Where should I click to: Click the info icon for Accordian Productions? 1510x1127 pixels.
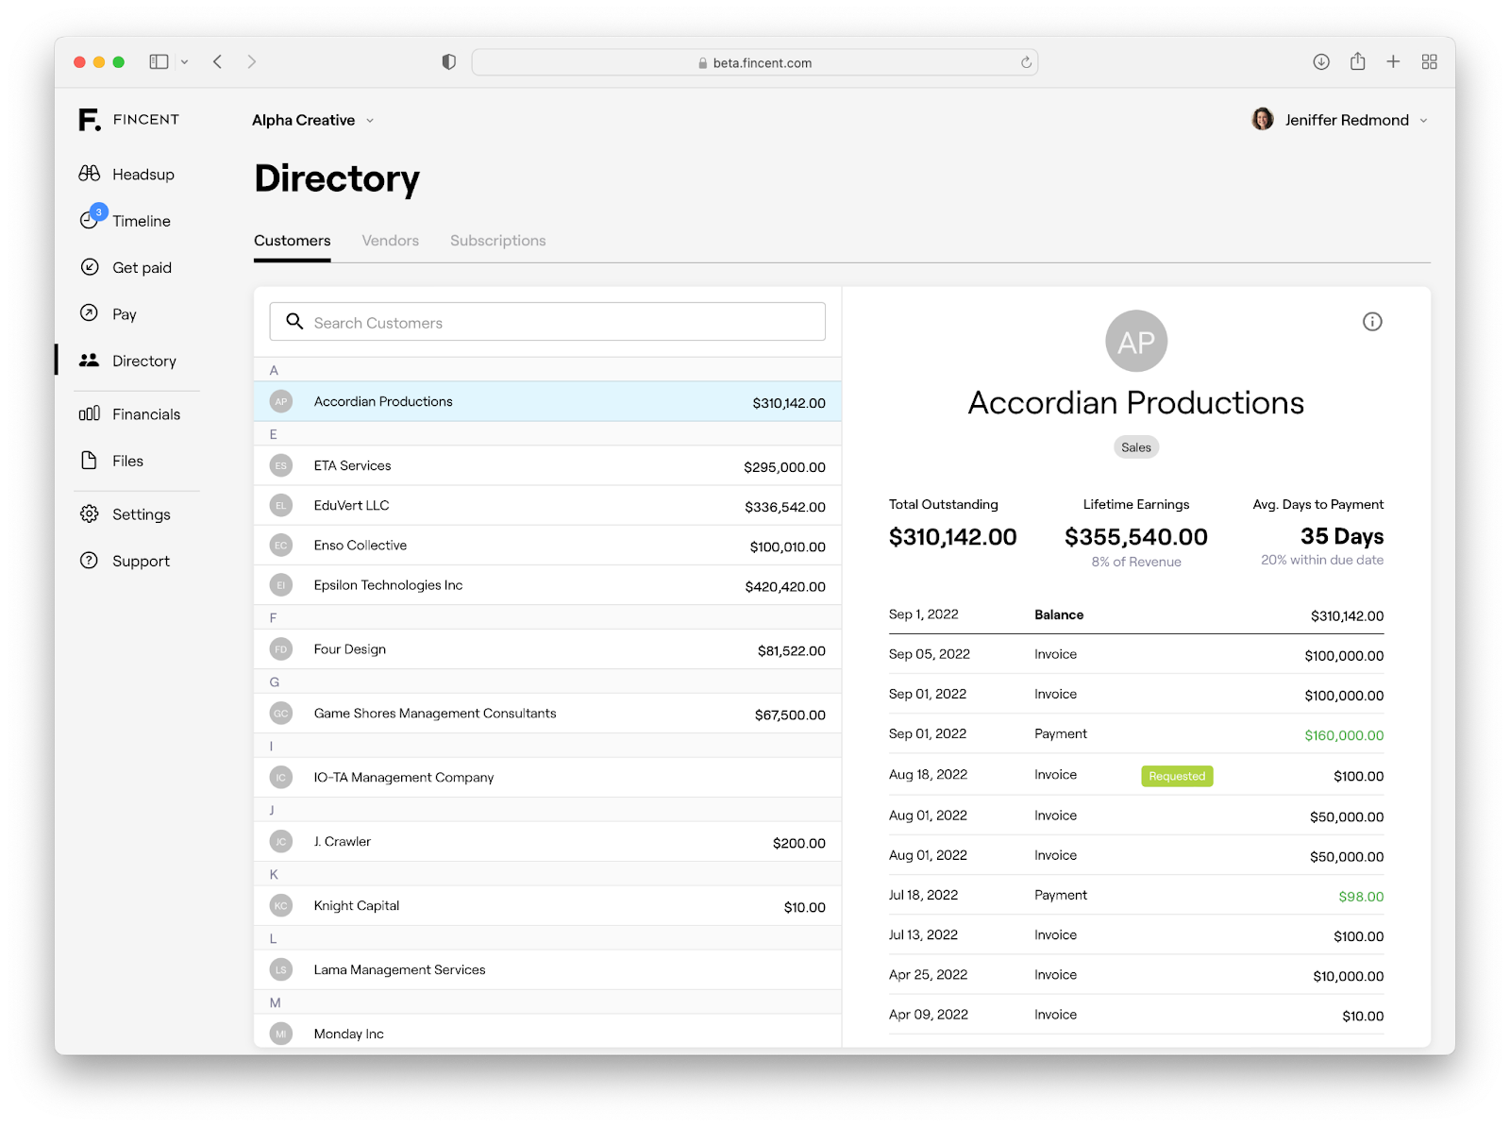(x=1372, y=322)
